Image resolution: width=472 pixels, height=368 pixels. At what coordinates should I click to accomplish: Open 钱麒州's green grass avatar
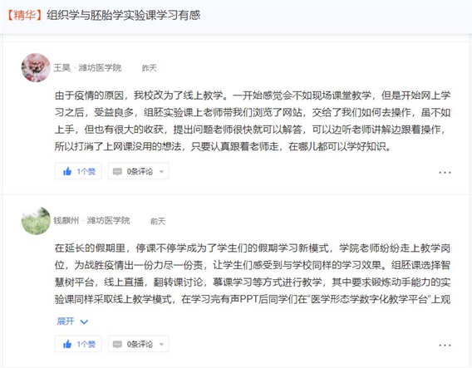click(36, 221)
